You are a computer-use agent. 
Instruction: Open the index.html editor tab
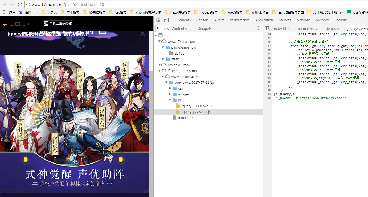[x=282, y=28]
